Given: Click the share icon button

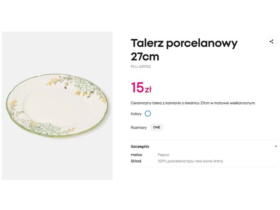Looking at the screenshot, I should point(271,42).
